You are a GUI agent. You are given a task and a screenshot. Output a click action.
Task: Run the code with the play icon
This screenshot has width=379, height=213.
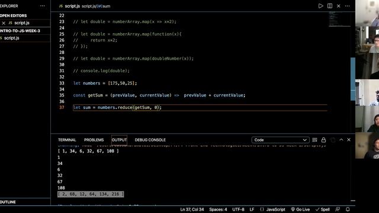pyautogui.click(x=320, y=6)
